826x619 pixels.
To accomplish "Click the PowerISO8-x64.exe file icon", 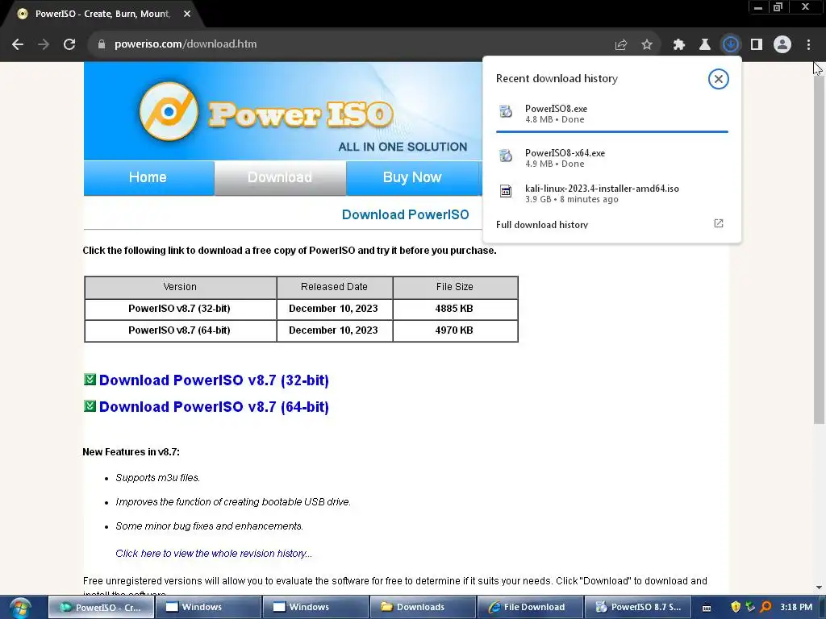I will point(506,156).
